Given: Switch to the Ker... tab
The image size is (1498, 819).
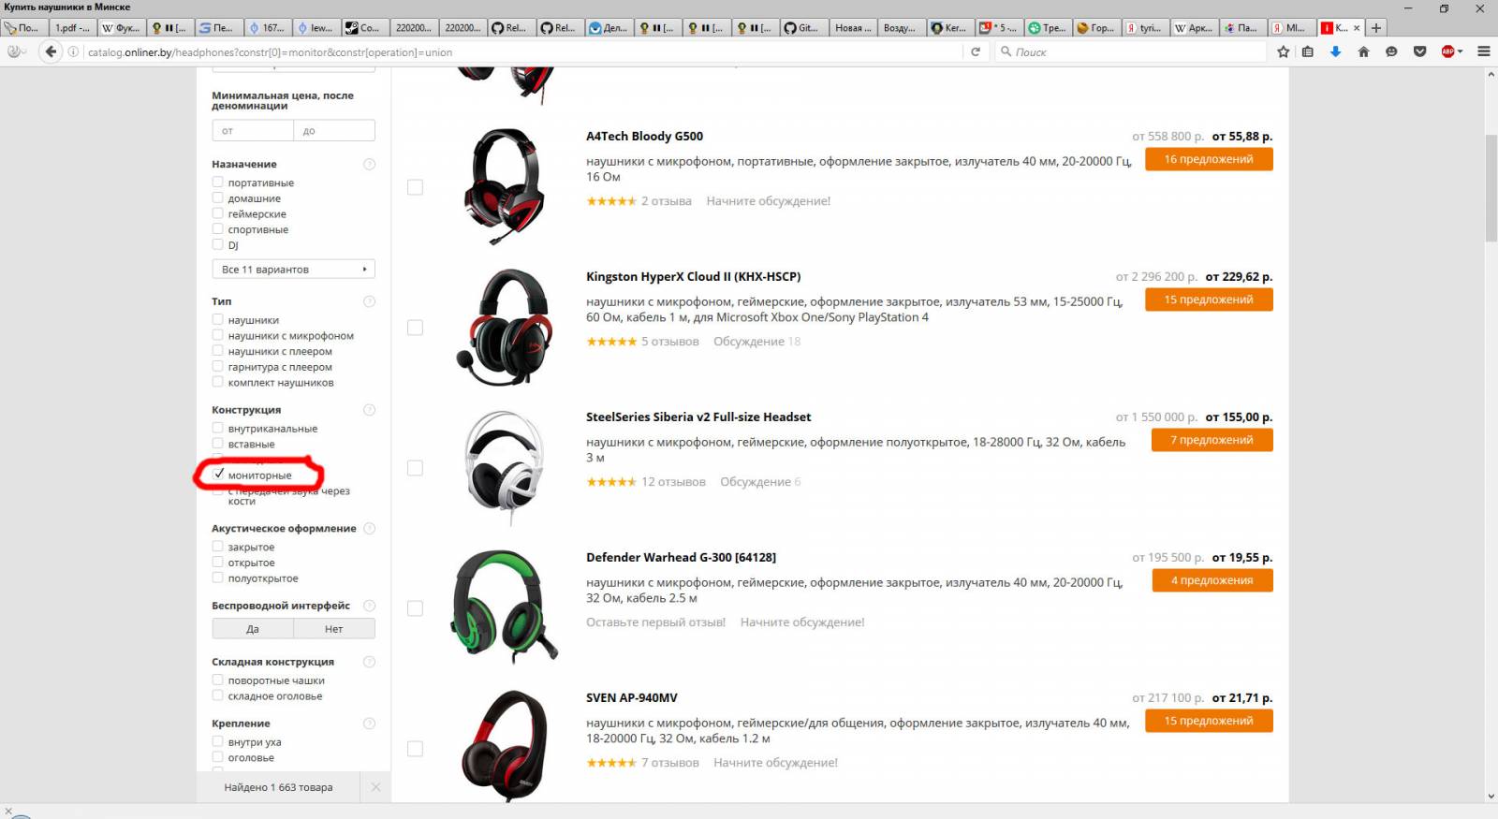Looking at the screenshot, I should [x=948, y=28].
